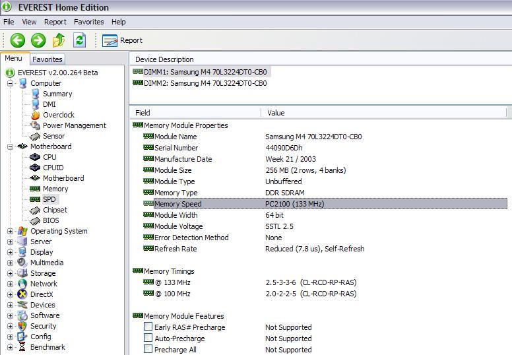The image size is (512, 355).
Task: Select the Summary icon under Computer
Action: [35, 94]
